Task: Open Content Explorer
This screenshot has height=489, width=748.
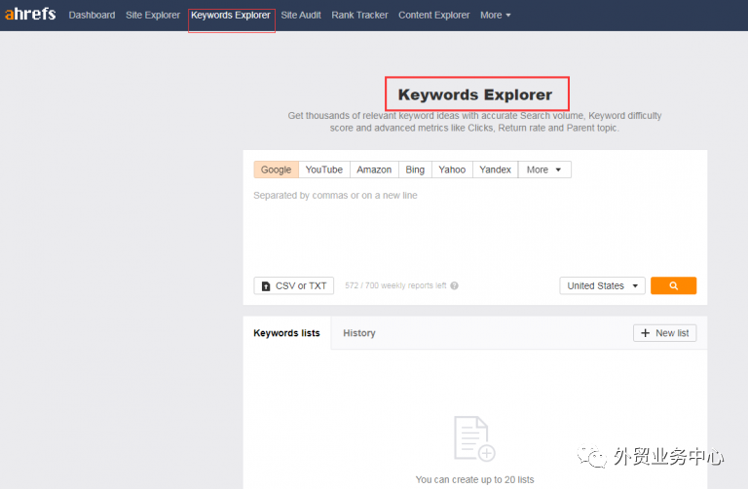Action: [433, 16]
